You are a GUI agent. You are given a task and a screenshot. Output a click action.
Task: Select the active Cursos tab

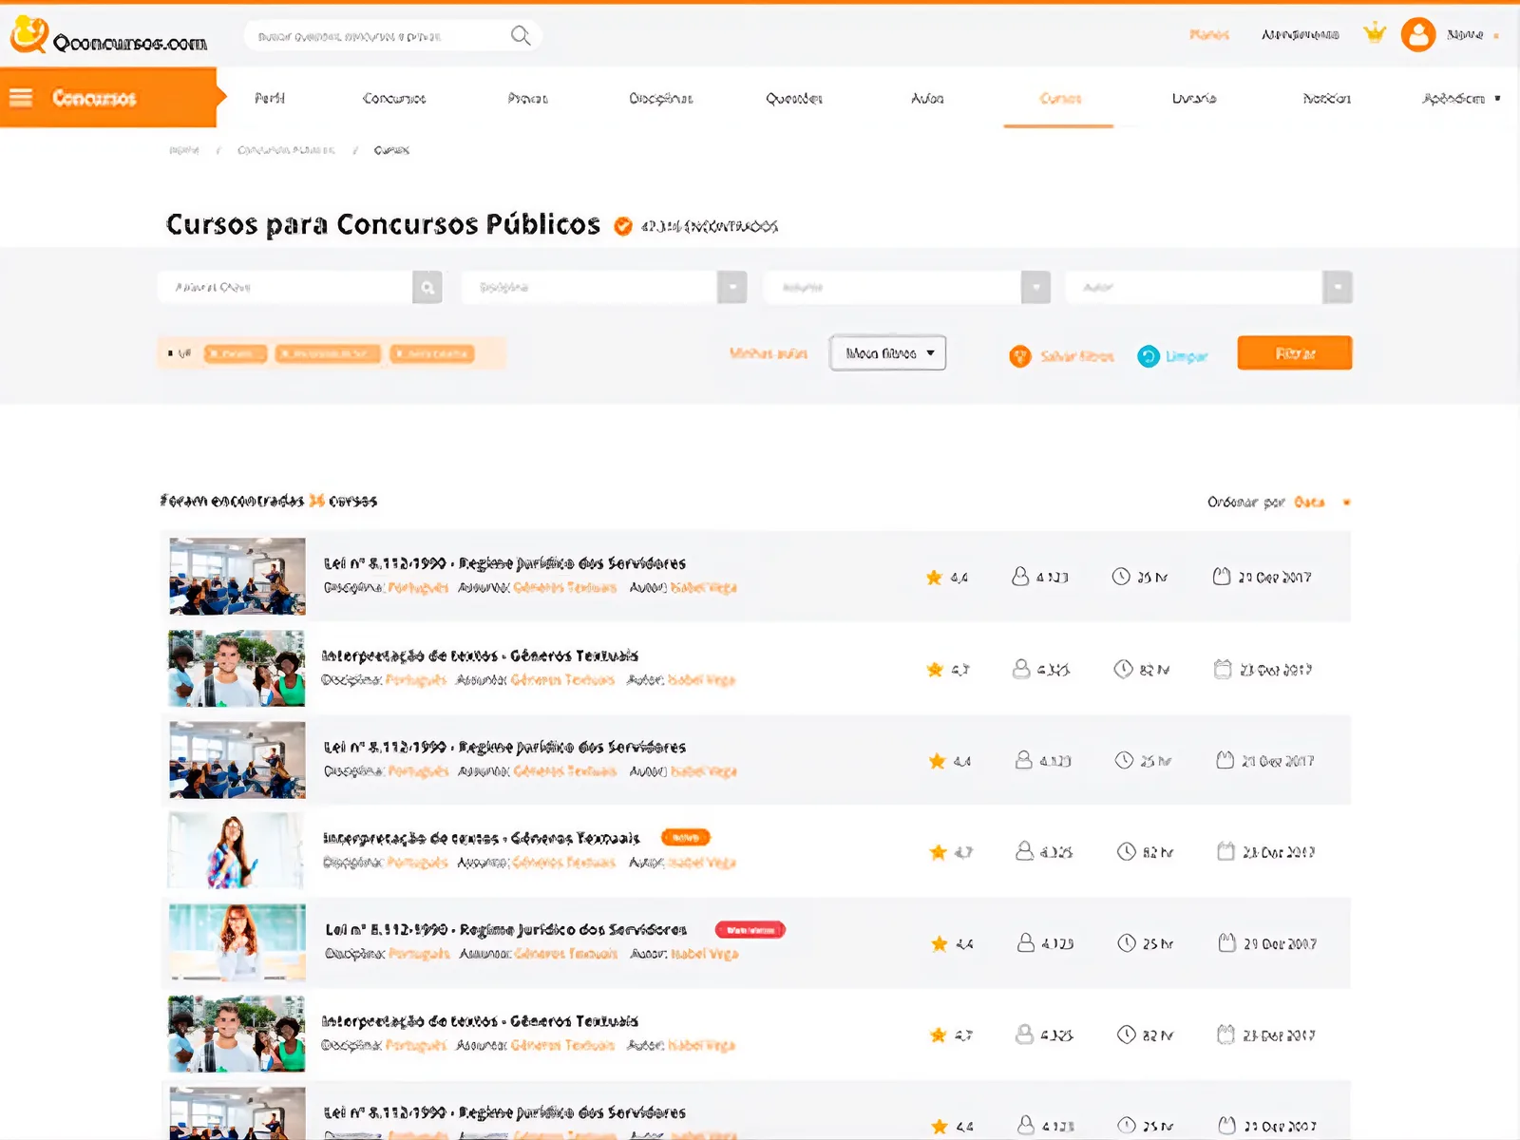point(1060,98)
